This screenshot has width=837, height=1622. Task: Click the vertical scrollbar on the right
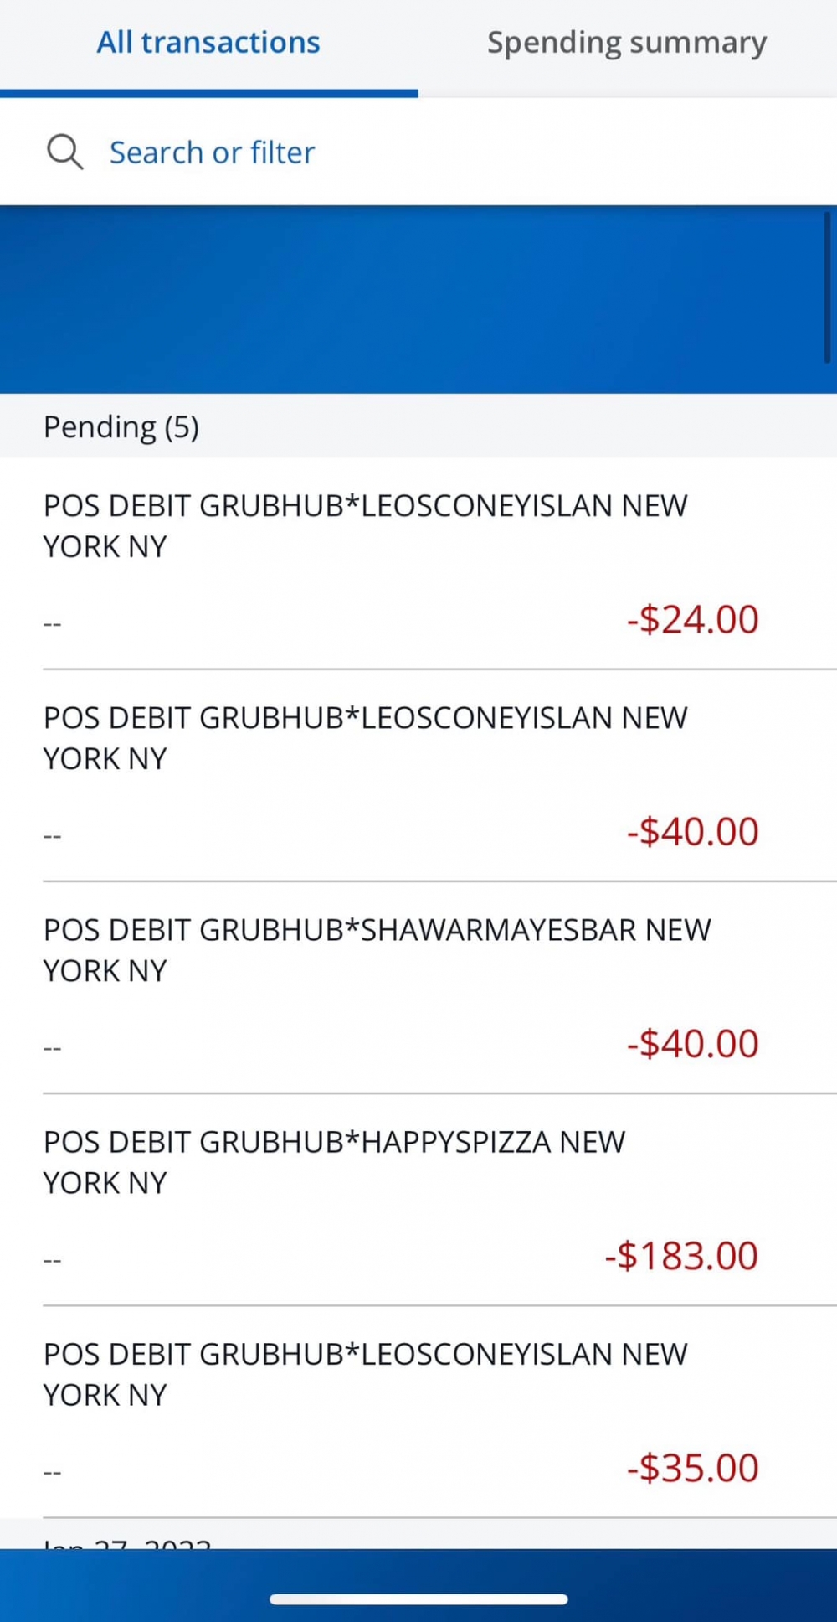[827, 287]
